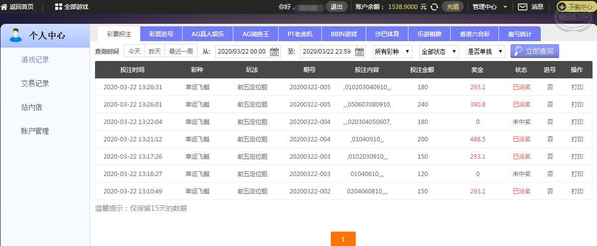Viewport: 597px width, 246px height.
Task: Click the 最近一周 quick filter button
Action: pos(181,51)
